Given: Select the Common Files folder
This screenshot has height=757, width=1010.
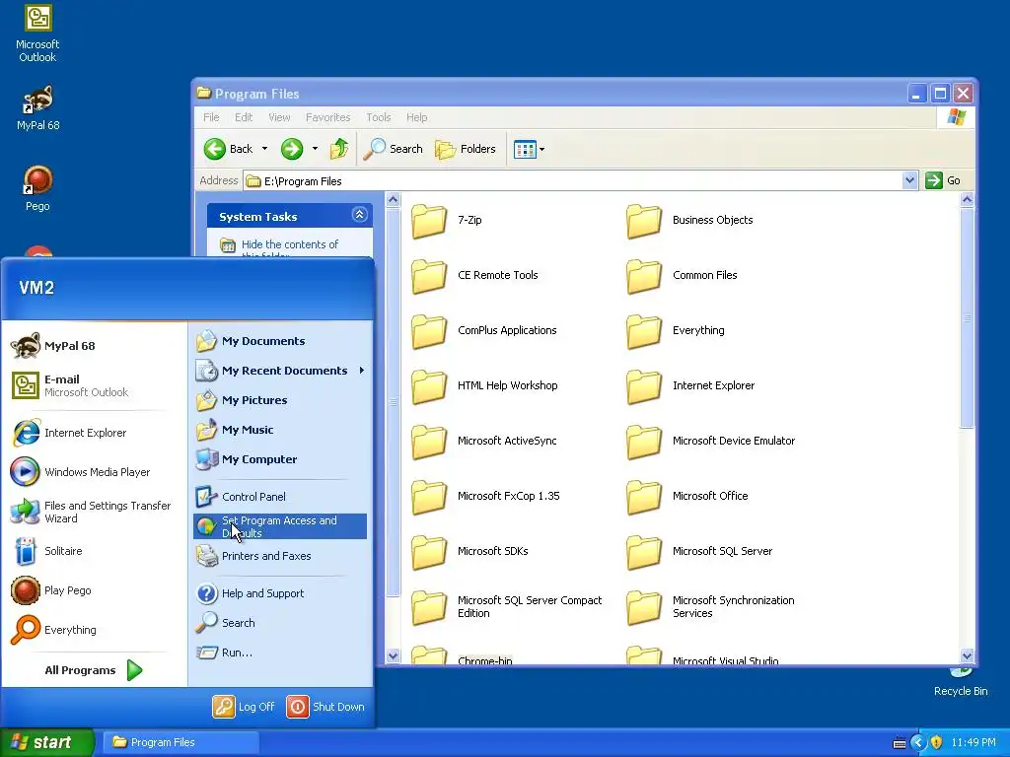Looking at the screenshot, I should click(x=682, y=276).
